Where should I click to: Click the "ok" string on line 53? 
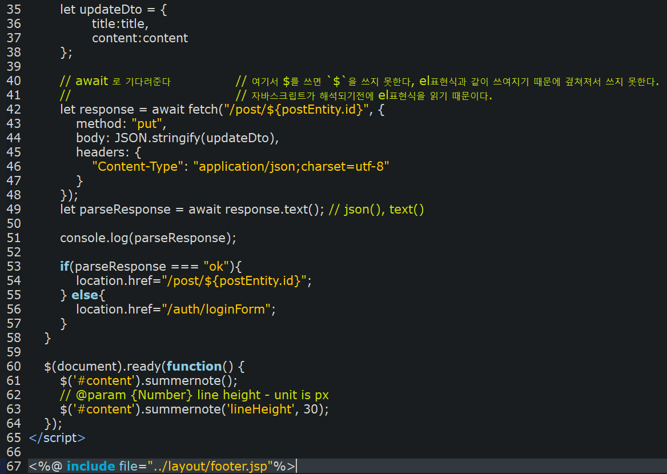pos(216,266)
